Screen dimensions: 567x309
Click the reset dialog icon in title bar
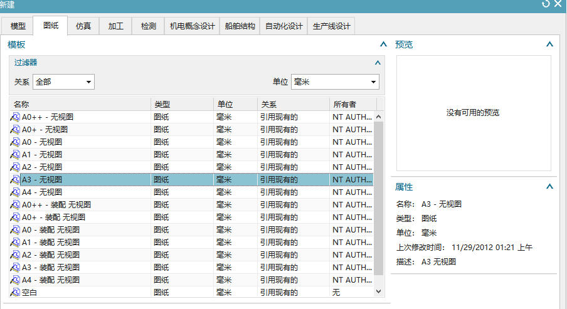546,4
